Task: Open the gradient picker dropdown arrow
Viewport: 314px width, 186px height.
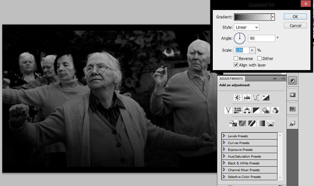Action: (x=273, y=17)
